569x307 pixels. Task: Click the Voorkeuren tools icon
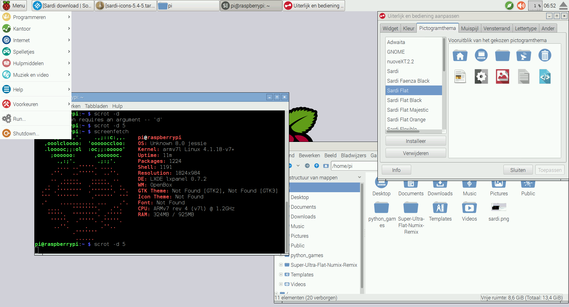(7, 104)
